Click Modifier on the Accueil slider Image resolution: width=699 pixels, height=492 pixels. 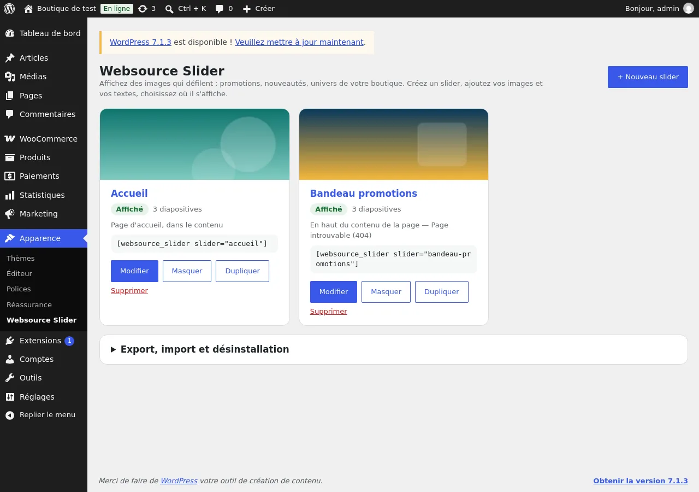tap(134, 271)
